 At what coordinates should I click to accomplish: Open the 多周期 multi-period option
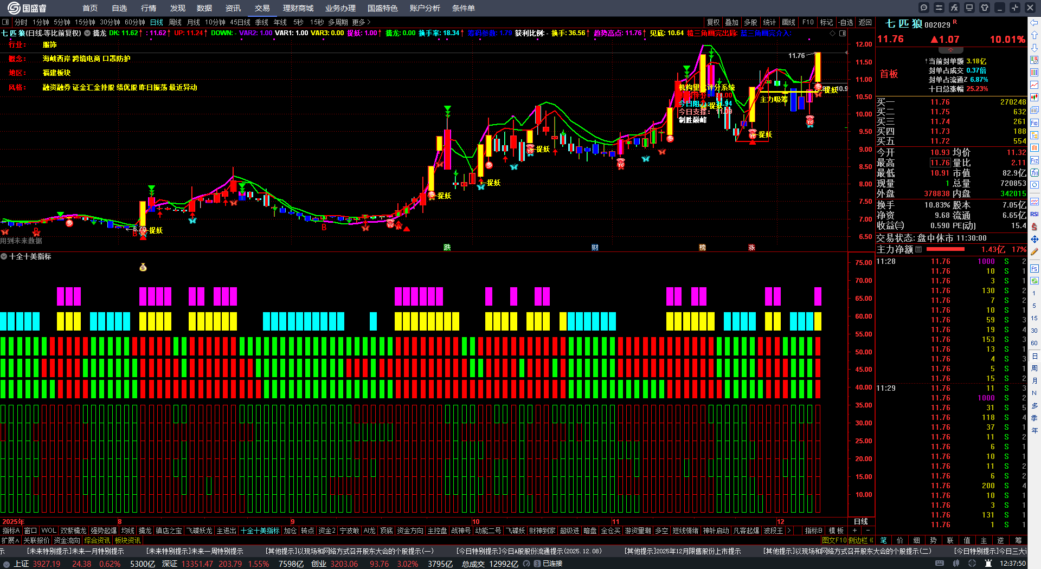(x=338, y=22)
